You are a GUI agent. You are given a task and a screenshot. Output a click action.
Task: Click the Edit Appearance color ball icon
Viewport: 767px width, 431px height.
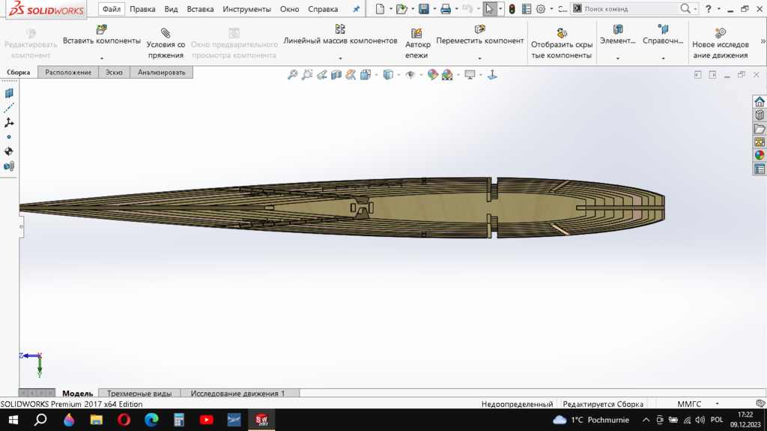[432, 75]
